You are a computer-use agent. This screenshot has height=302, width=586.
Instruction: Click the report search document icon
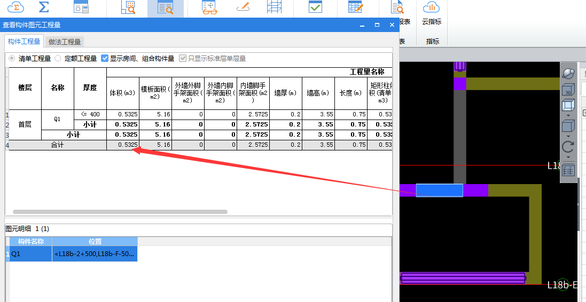(397, 7)
